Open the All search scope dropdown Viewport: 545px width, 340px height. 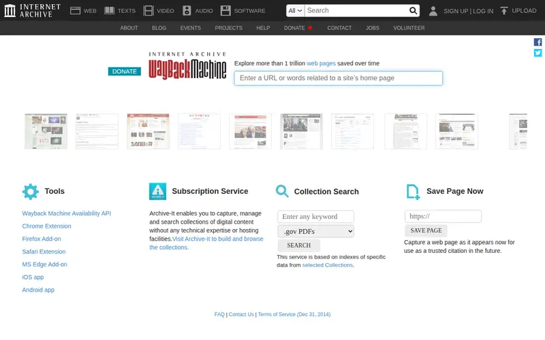coord(295,10)
